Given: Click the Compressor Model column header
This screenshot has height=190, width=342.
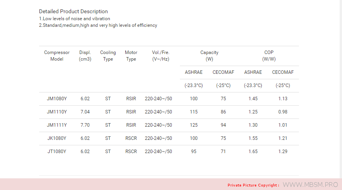Looking at the screenshot, I should (57, 56).
